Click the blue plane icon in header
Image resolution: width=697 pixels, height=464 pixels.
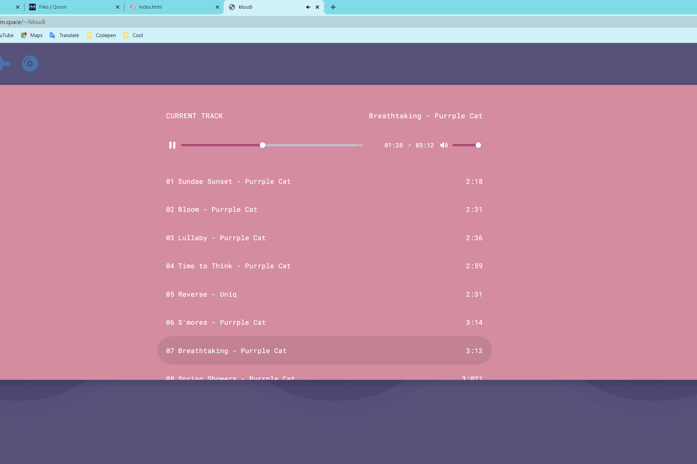tap(5, 63)
